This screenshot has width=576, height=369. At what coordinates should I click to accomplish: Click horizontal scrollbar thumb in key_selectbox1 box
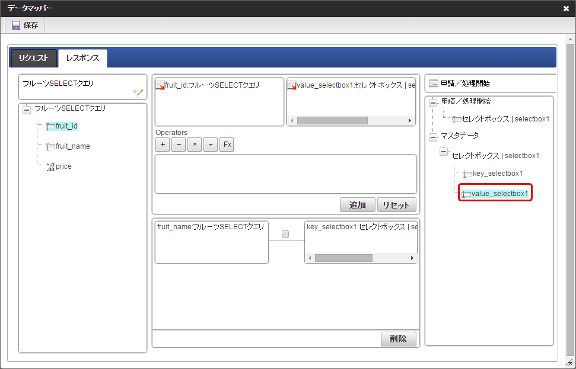click(x=343, y=258)
